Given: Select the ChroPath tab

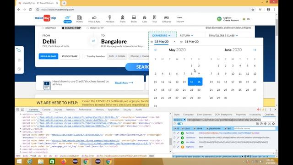Looking at the screenshot, I should coord(269,115).
